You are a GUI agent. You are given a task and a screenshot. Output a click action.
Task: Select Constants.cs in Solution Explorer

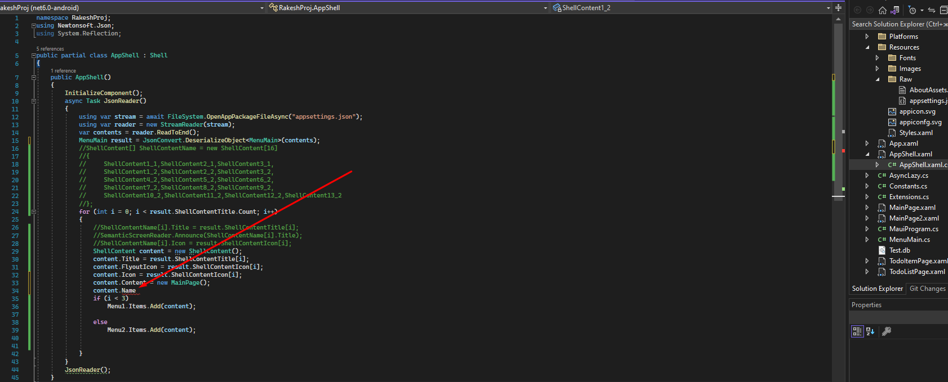click(908, 186)
